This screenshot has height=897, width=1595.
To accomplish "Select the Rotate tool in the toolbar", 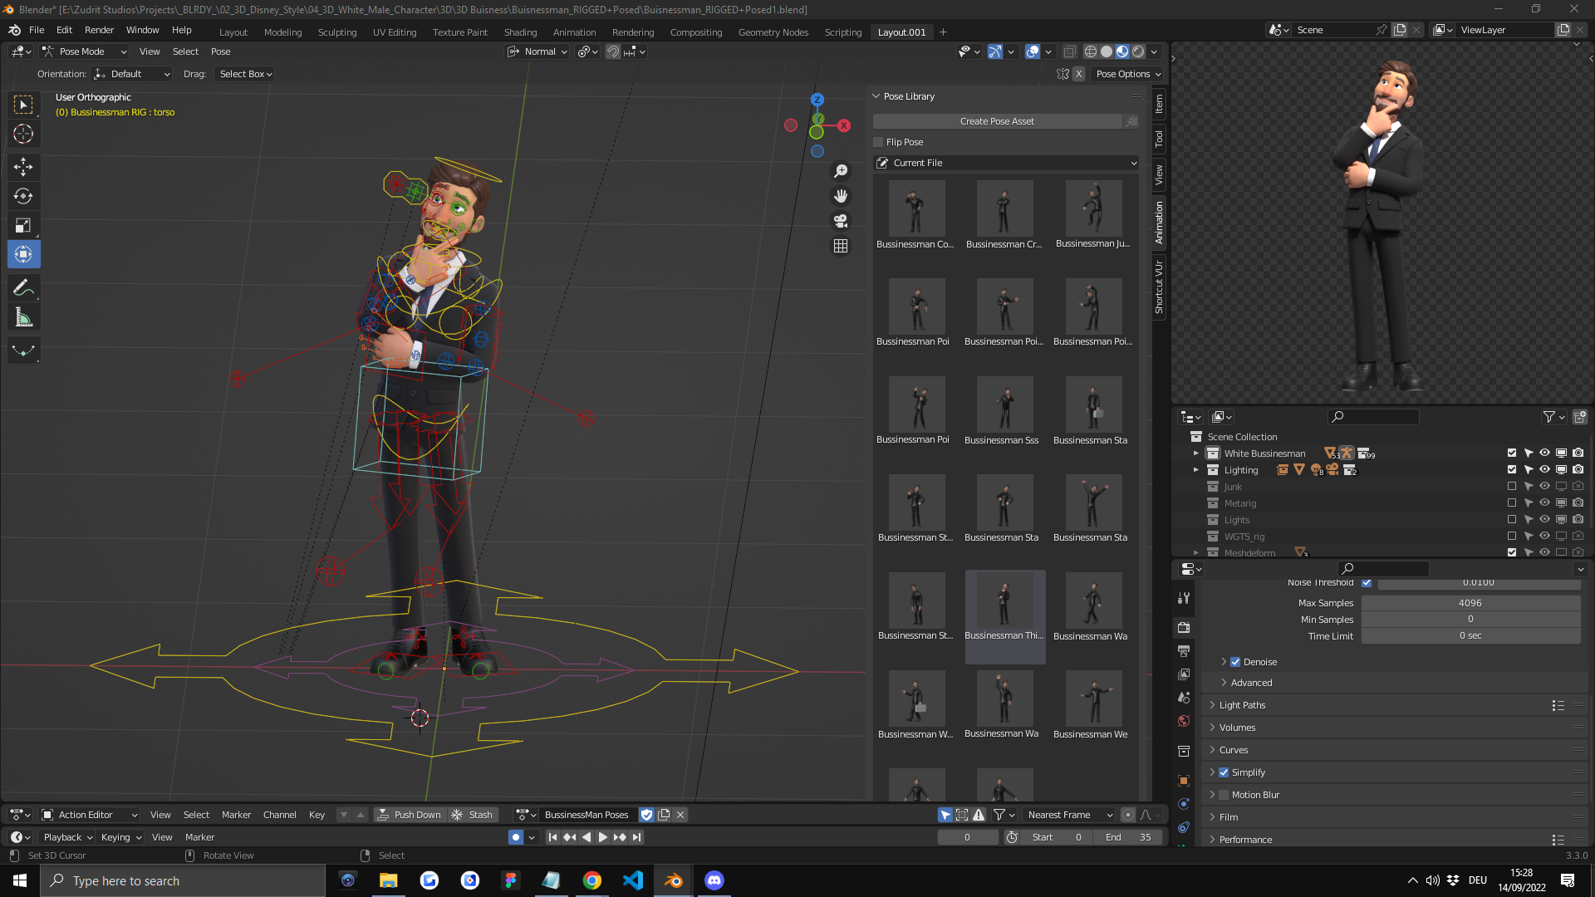I will pos(23,196).
